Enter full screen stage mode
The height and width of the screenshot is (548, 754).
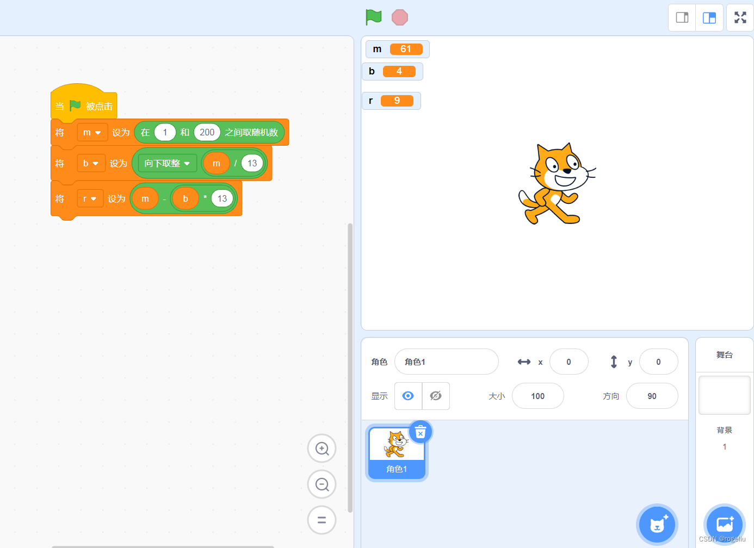(740, 17)
